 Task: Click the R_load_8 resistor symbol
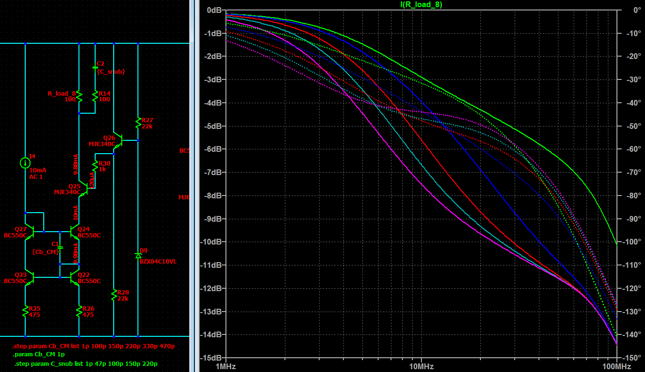79,97
